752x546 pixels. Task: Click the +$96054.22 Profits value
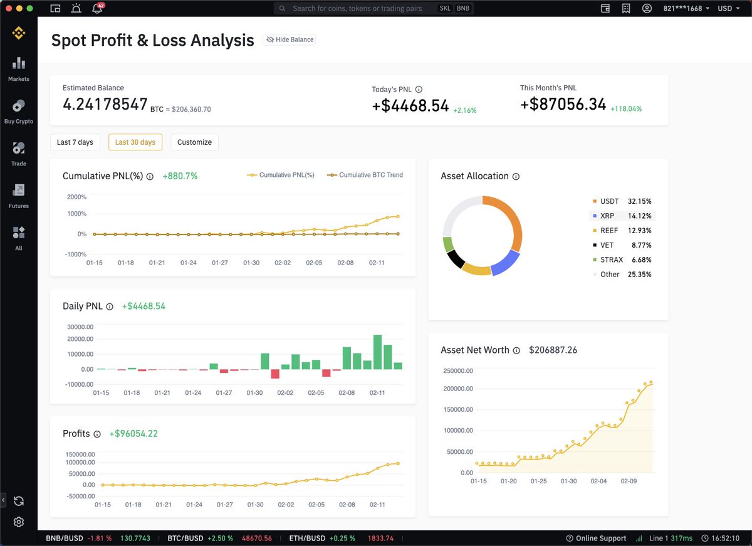click(x=133, y=434)
